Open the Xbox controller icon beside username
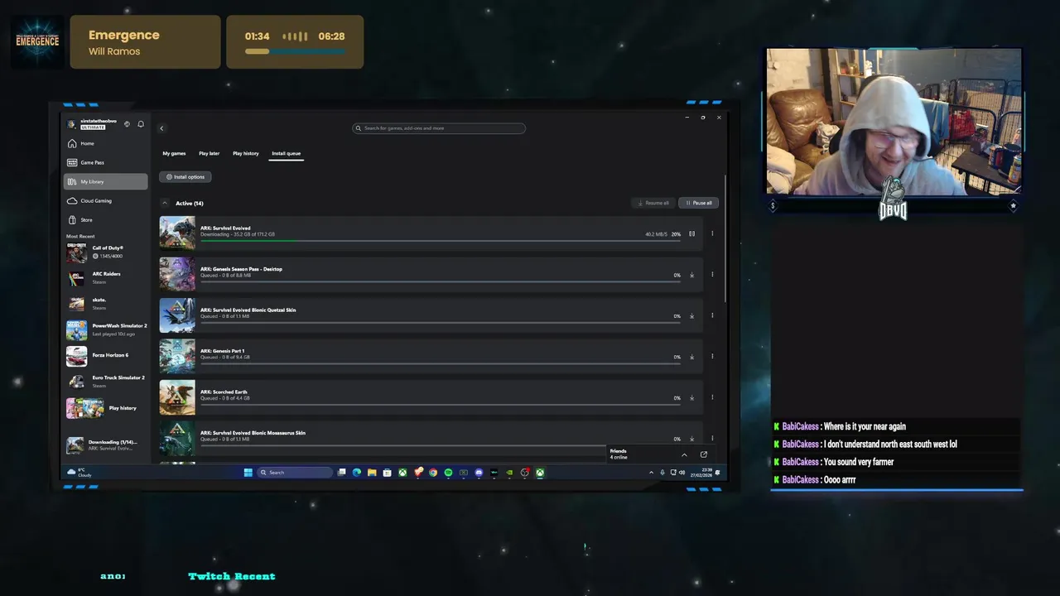 pyautogui.click(x=127, y=124)
